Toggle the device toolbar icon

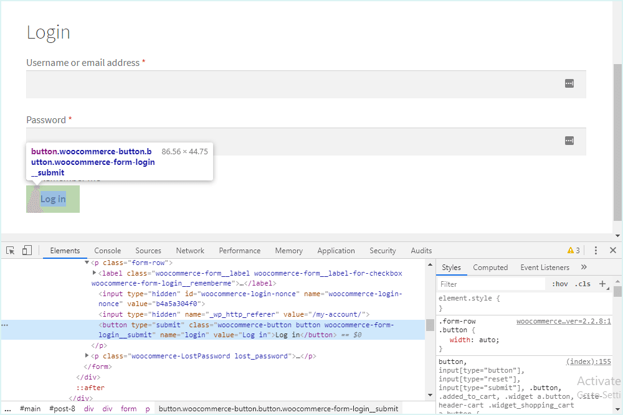(27, 251)
